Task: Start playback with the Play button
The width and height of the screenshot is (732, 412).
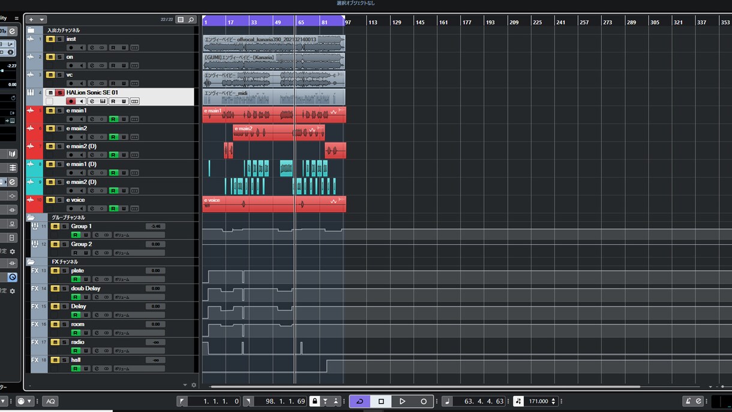Action: coord(402,401)
